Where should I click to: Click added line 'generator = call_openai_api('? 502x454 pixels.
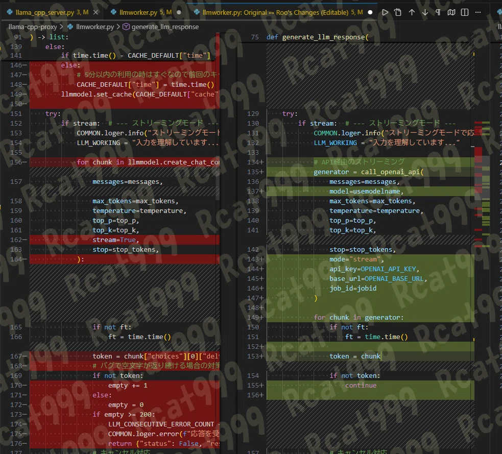[369, 172]
